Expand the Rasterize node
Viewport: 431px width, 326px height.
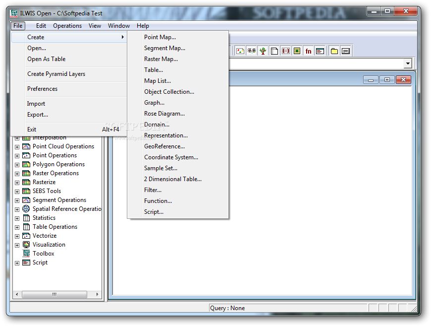pyautogui.click(x=17, y=183)
